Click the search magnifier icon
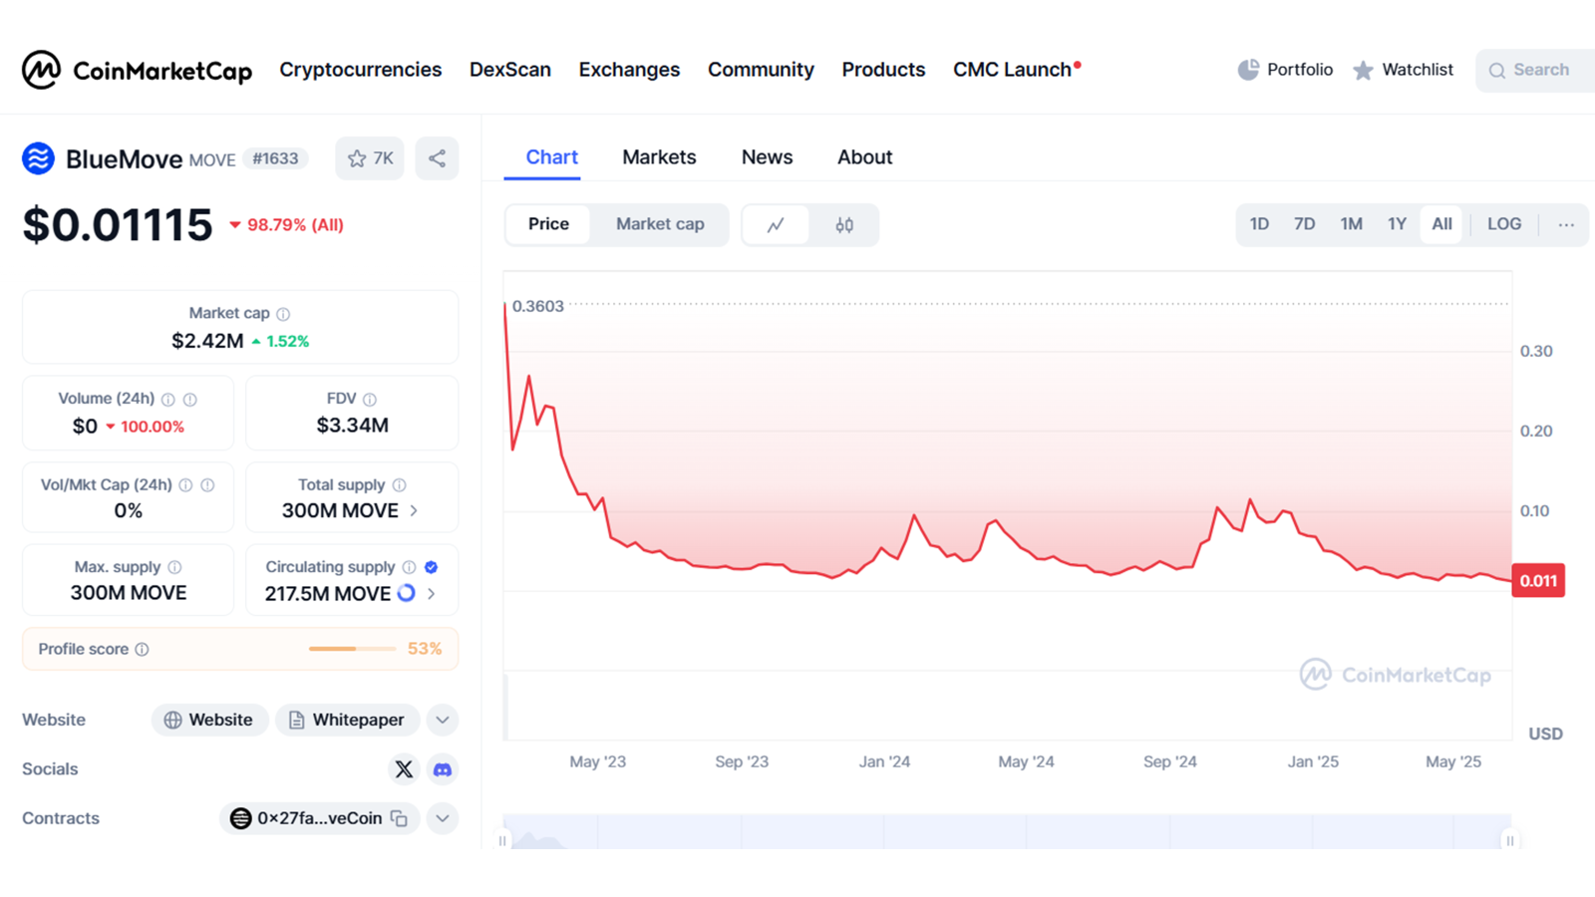 pyautogui.click(x=1496, y=71)
